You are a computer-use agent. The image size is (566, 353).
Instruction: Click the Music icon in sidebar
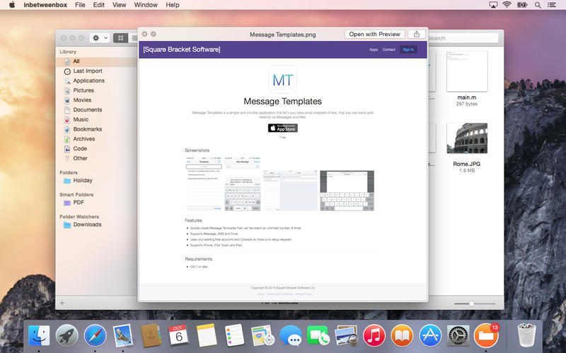click(x=67, y=120)
